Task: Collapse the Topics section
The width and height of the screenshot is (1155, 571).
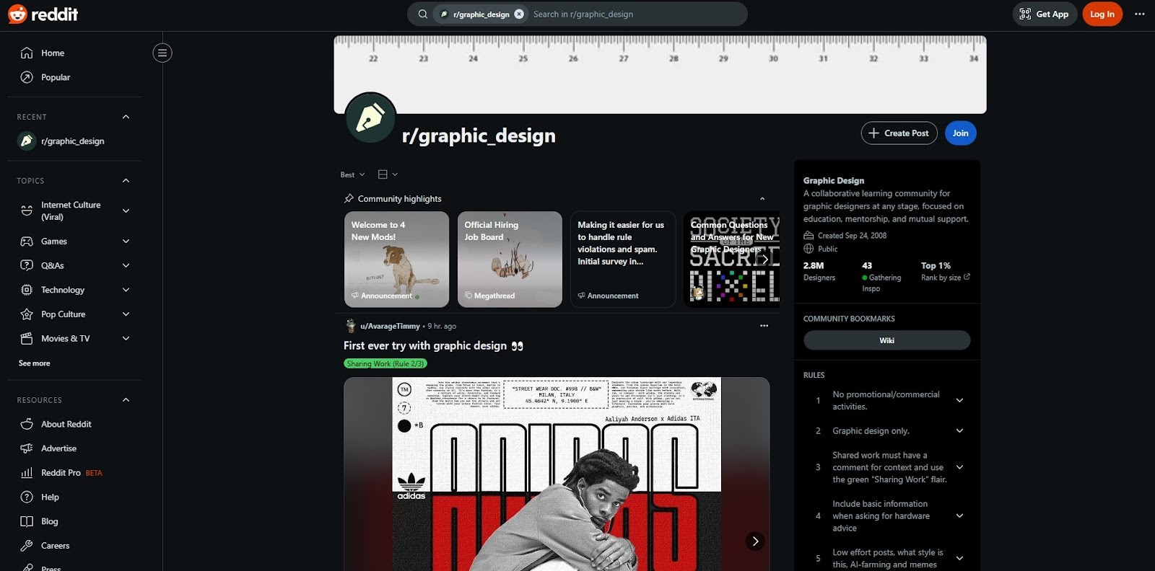Action: tap(126, 180)
